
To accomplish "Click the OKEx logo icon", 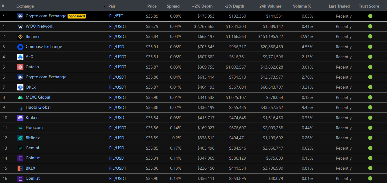I will 20,87.
